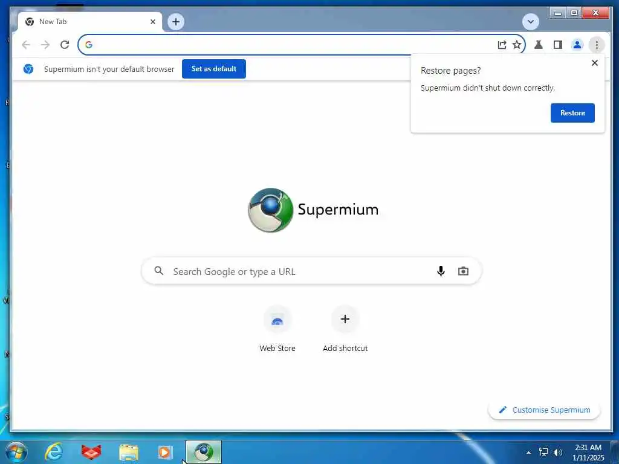The height and width of the screenshot is (464, 619).
Task: Click the Supermium logo
Action: [x=313, y=210]
